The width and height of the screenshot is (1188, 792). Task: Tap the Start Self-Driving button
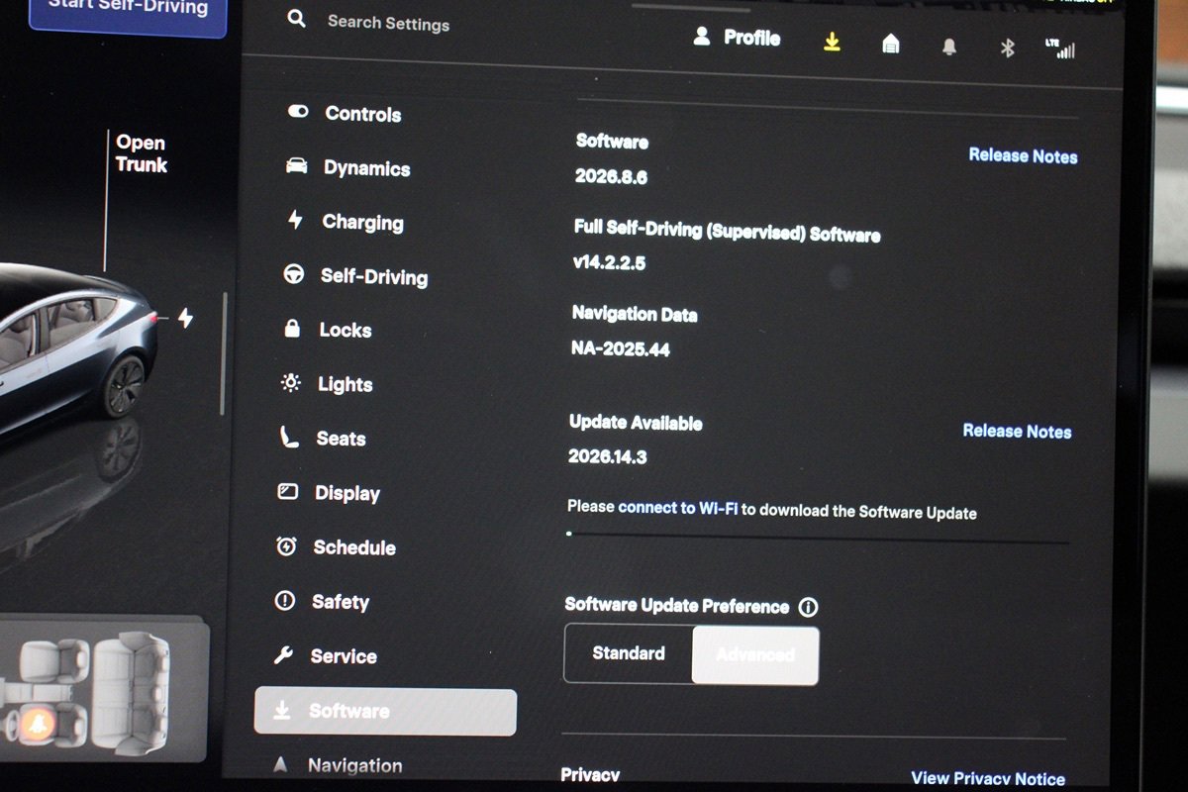(x=128, y=12)
